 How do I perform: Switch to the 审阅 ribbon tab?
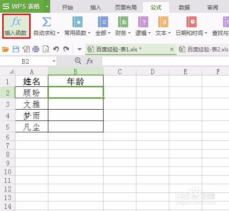point(213,7)
